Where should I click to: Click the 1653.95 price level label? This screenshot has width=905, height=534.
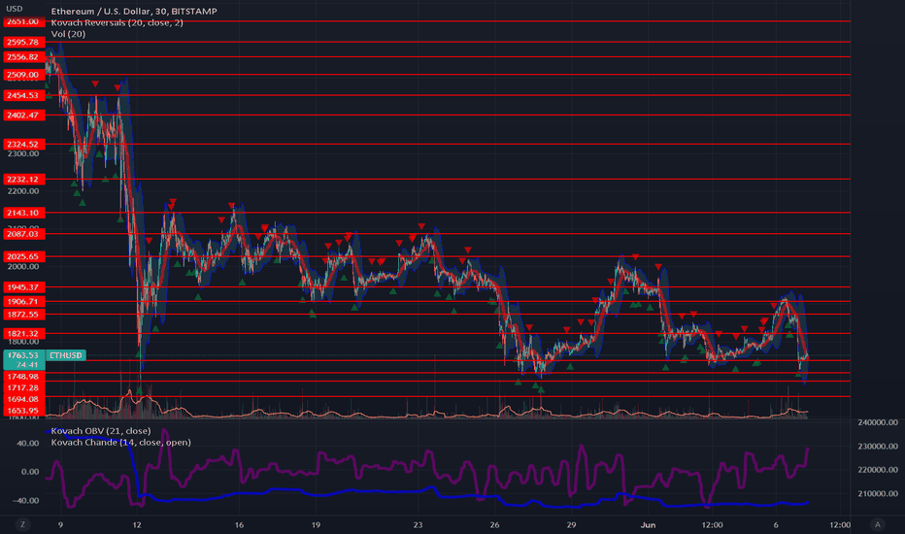pyautogui.click(x=23, y=411)
